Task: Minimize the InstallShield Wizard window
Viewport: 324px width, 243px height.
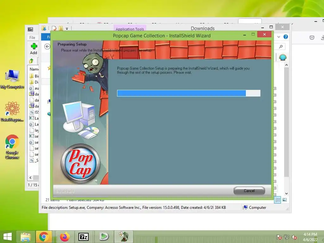Action: pyautogui.click(x=245, y=35)
